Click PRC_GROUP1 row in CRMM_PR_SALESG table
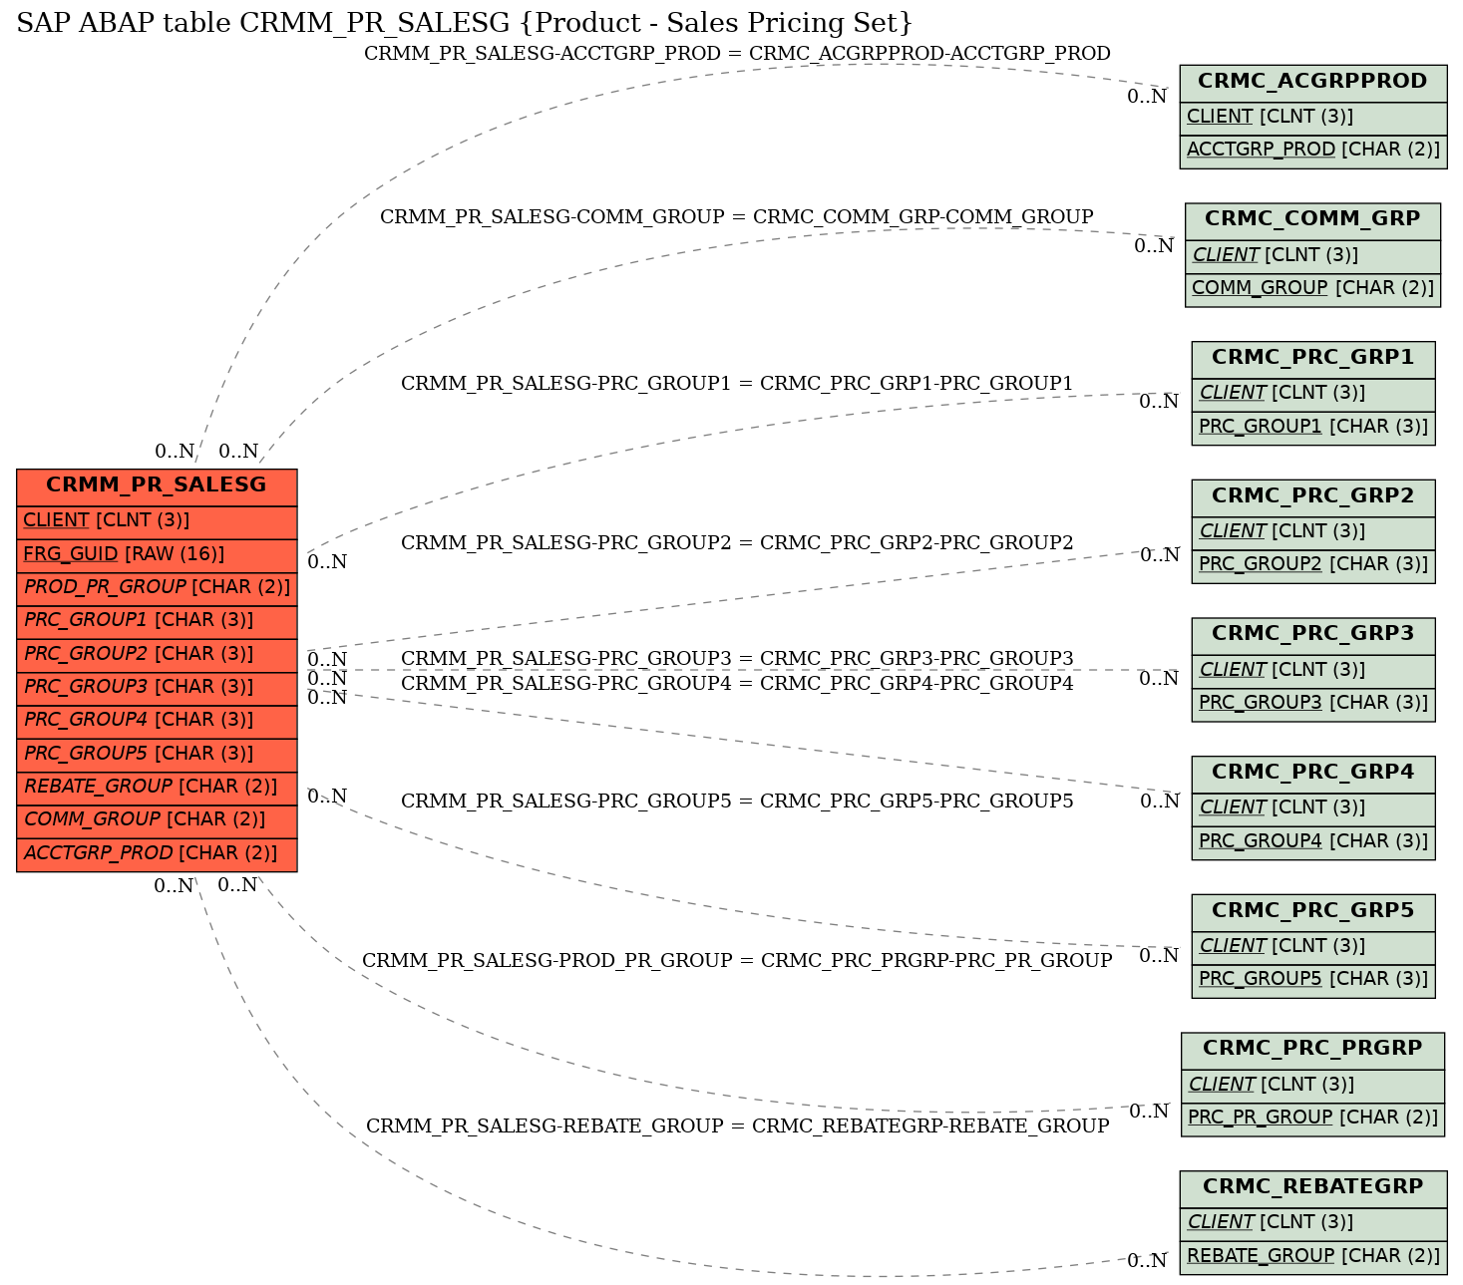1463x1285 pixels. (157, 621)
